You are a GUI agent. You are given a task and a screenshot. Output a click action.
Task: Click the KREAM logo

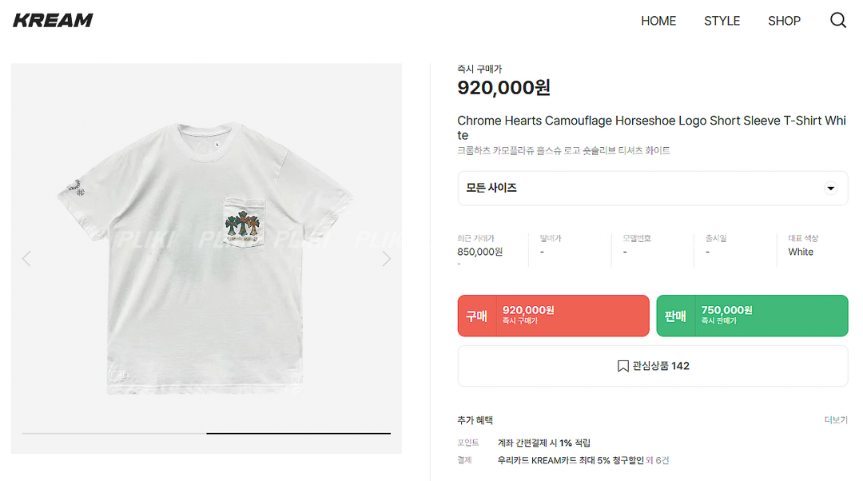pos(53,21)
